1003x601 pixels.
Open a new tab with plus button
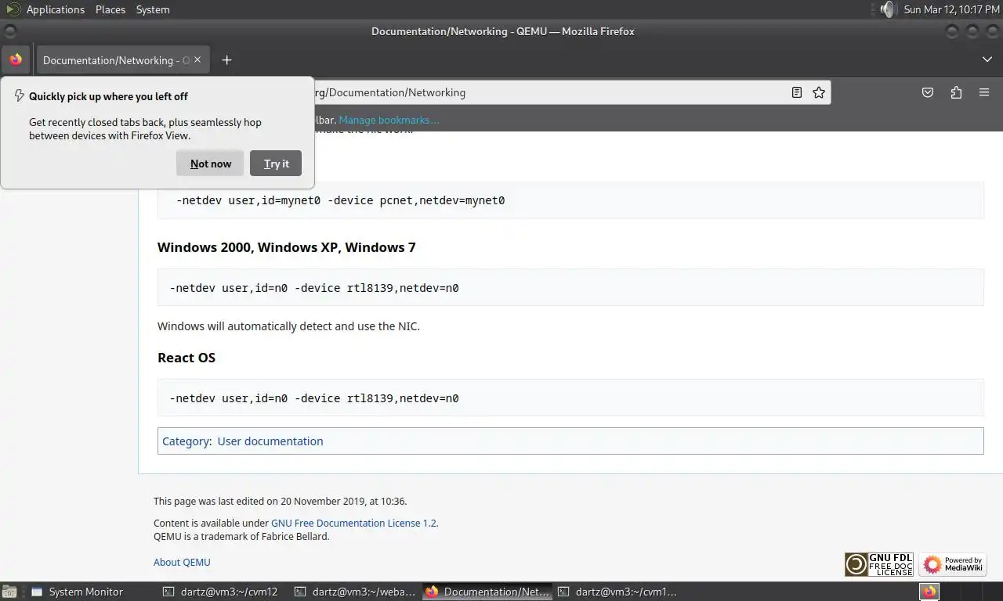(226, 59)
